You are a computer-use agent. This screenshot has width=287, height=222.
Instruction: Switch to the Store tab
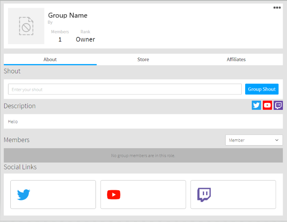pyautogui.click(x=143, y=60)
